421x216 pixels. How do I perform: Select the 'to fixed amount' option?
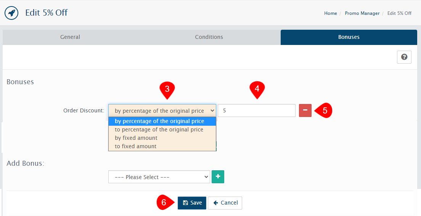click(x=136, y=146)
